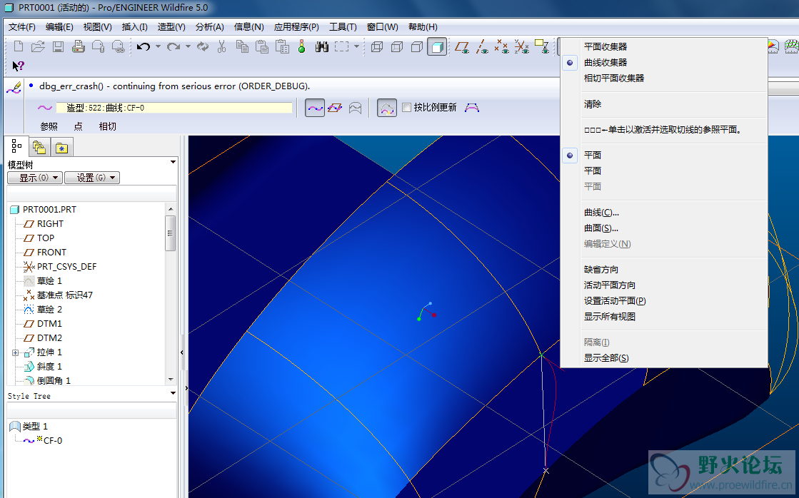Switch display to hidden line
Image resolution: width=799 pixels, height=498 pixels.
tap(397, 47)
